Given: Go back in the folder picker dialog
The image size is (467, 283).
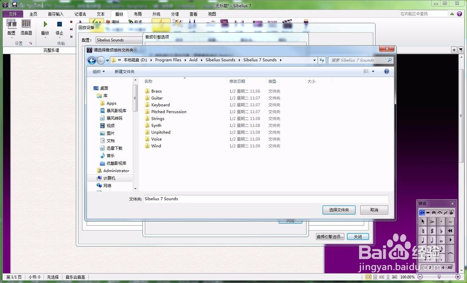Looking at the screenshot, I should 92,60.
